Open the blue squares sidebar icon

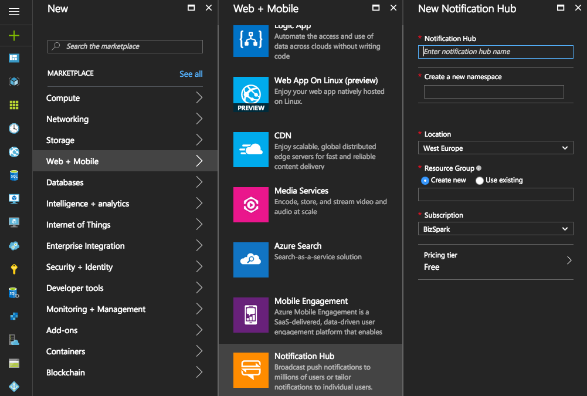(x=14, y=316)
